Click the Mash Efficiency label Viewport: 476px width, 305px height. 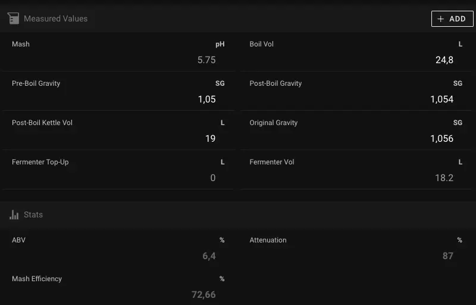(x=37, y=279)
